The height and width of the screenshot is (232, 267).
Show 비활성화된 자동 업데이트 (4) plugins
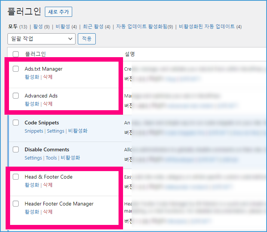point(210,27)
